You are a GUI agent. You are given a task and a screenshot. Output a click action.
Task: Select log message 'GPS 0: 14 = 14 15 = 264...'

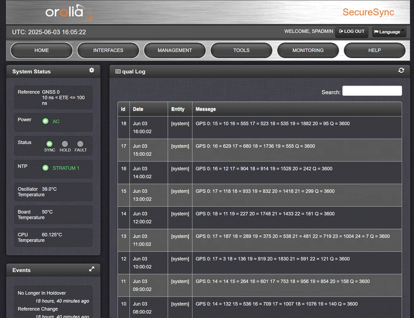pyautogui.click(x=283, y=281)
